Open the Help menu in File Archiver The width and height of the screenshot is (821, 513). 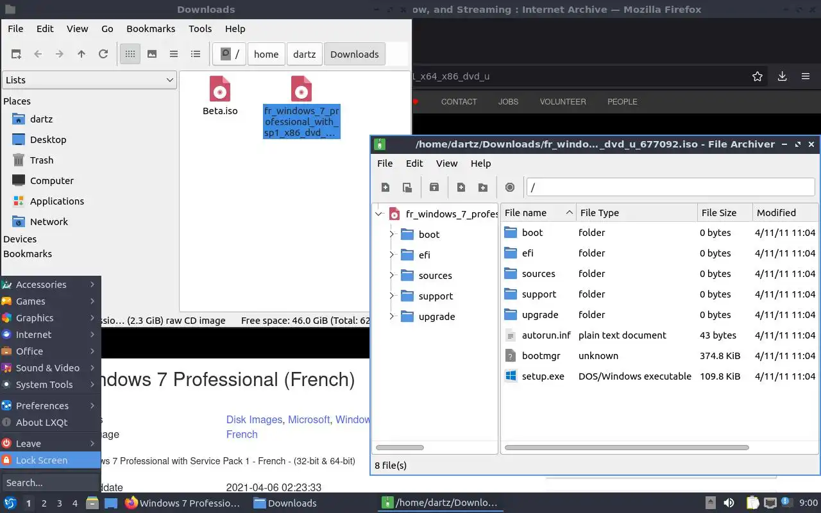(x=480, y=164)
